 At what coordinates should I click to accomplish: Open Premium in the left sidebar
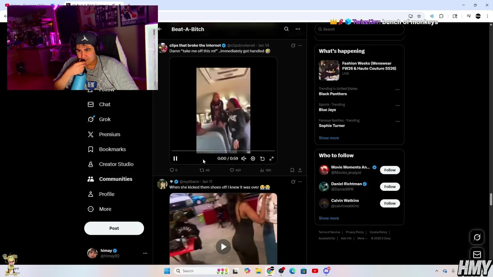pyautogui.click(x=104, y=134)
